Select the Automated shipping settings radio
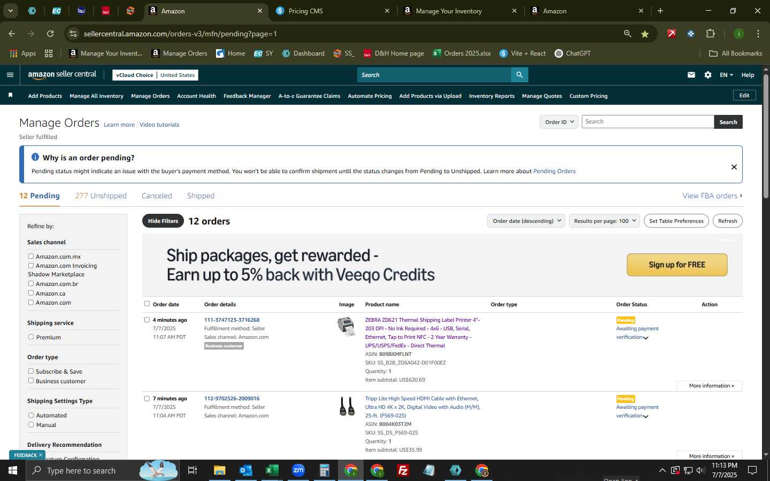770x481 pixels. pyautogui.click(x=31, y=415)
